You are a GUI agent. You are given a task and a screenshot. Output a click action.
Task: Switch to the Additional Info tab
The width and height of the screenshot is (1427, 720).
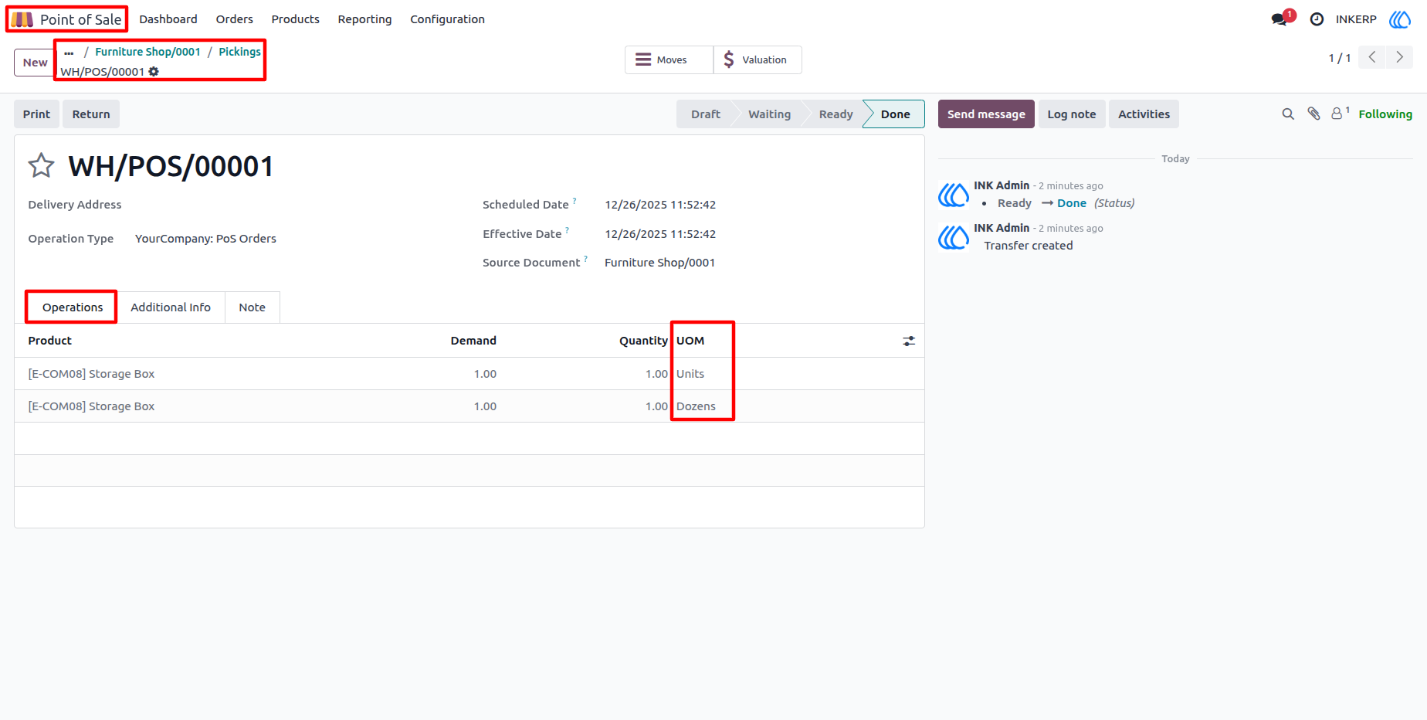pyautogui.click(x=171, y=307)
